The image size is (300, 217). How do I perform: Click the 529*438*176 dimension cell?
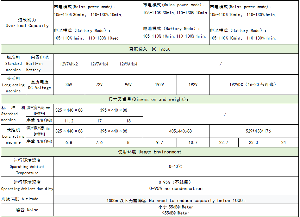pyautogui.click(x=253, y=131)
